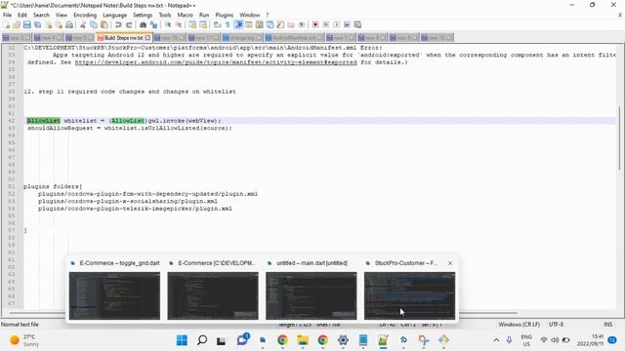Switch to the change.log tab
Screen dimensions: 625x351
[x=242, y=37]
